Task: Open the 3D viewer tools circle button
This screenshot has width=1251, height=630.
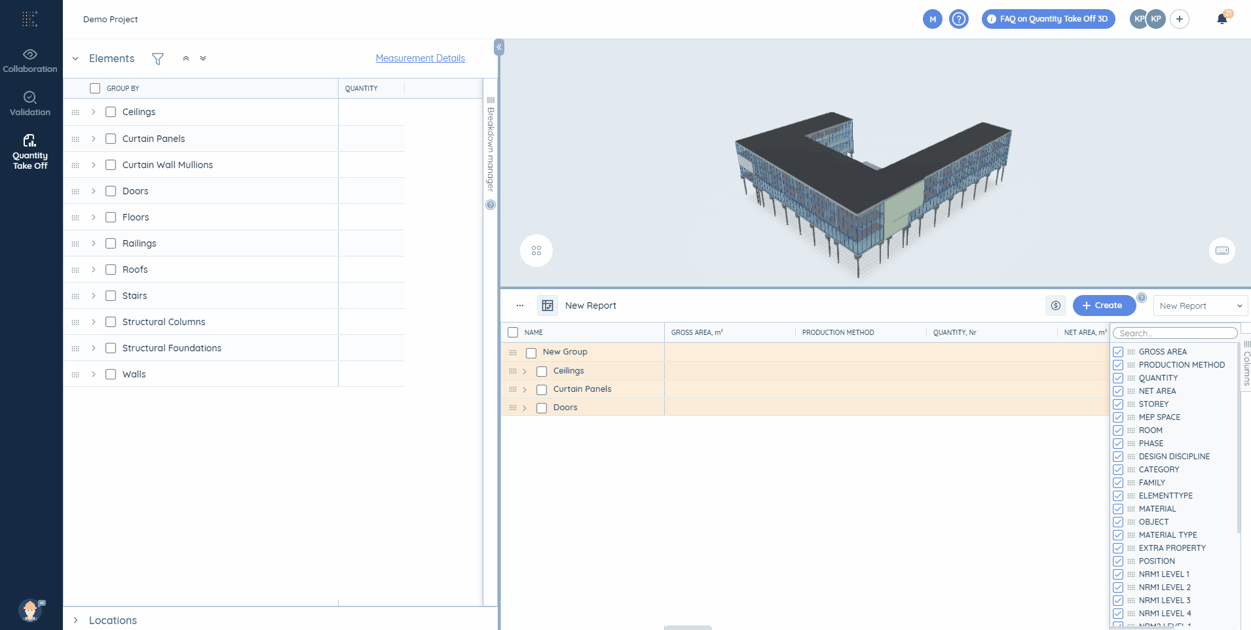Action: (536, 251)
